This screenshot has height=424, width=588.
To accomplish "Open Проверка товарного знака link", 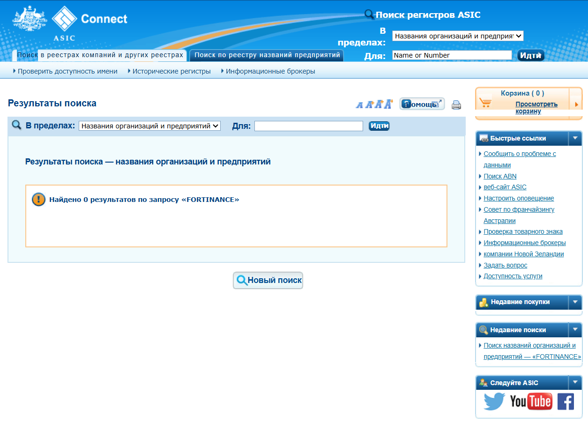I will point(523,231).
